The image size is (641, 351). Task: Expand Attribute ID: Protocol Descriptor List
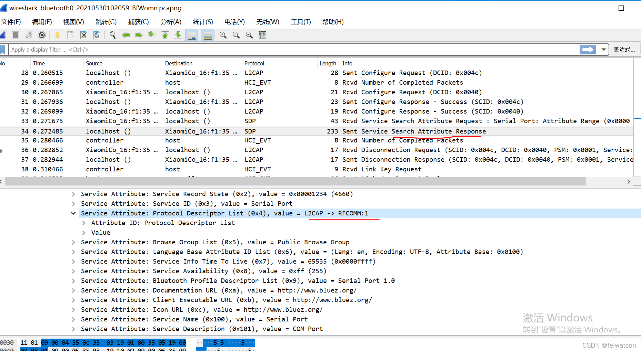(84, 223)
